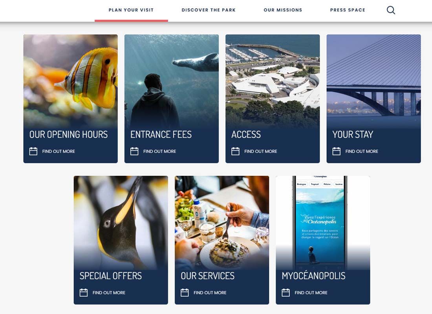This screenshot has height=314, width=432.
Task: Click the aerial view Access image
Action: (x=273, y=81)
